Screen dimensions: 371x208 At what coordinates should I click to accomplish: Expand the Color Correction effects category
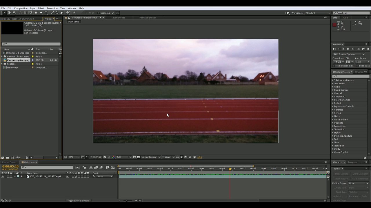click(333, 100)
